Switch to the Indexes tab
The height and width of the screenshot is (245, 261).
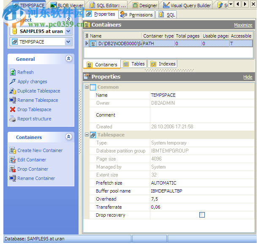pos(163,64)
